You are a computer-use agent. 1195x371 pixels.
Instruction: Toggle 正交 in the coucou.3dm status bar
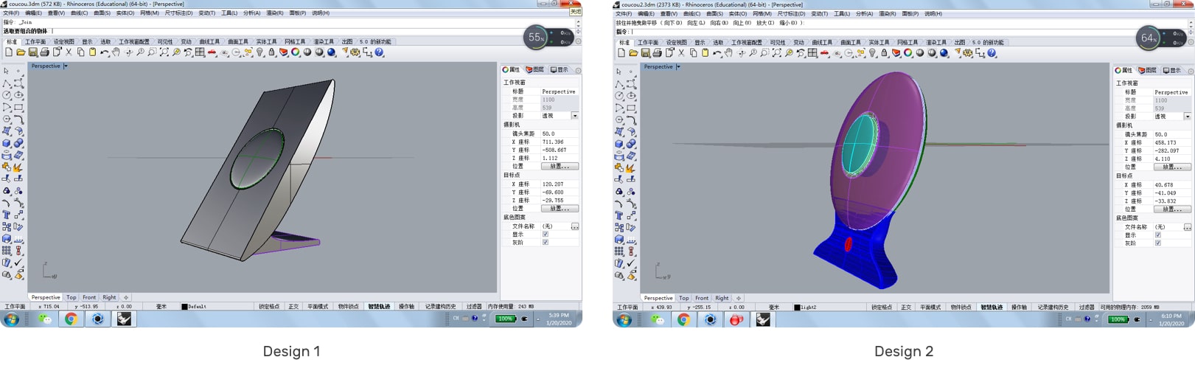293,306
